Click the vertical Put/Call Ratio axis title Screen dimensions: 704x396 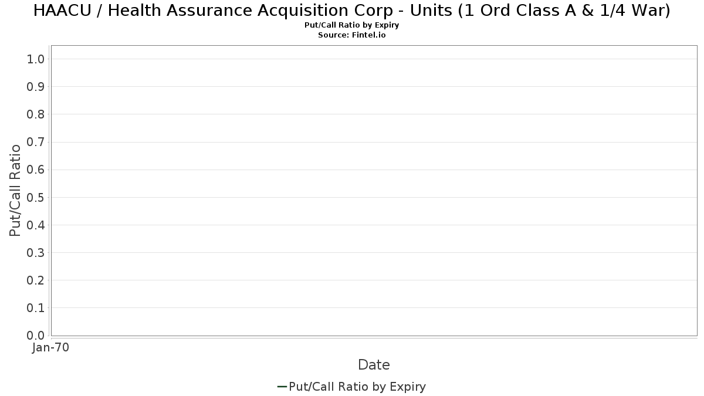(x=15, y=190)
